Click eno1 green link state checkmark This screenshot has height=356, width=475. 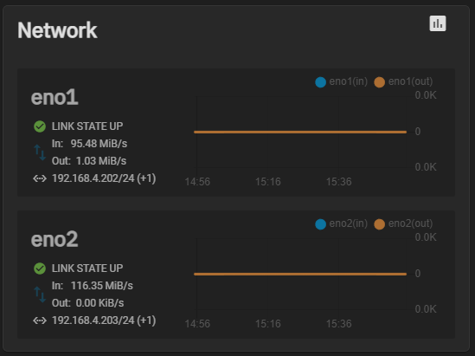click(40, 126)
